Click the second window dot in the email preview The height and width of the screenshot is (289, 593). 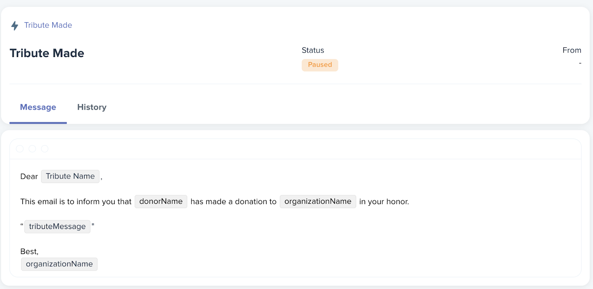32,149
